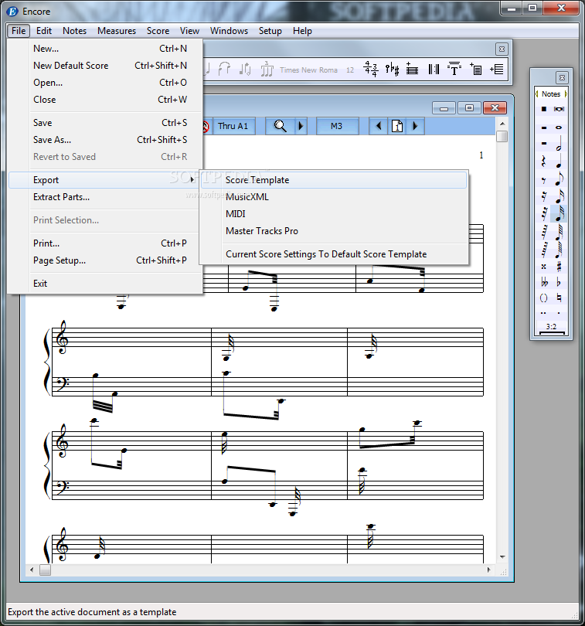Export the score as MusicXML

[334, 197]
